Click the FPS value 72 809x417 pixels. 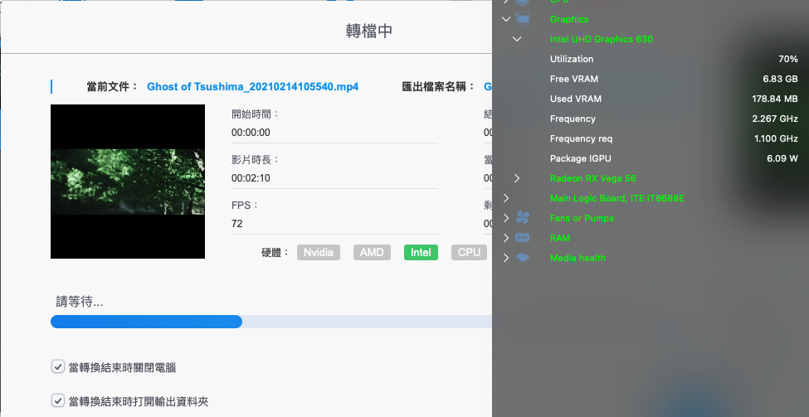[236, 224]
